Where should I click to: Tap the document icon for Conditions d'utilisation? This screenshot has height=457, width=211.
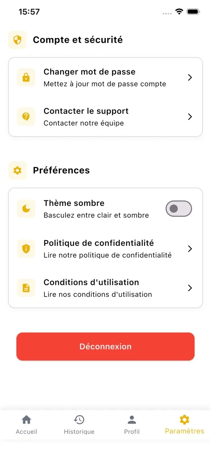click(26, 288)
